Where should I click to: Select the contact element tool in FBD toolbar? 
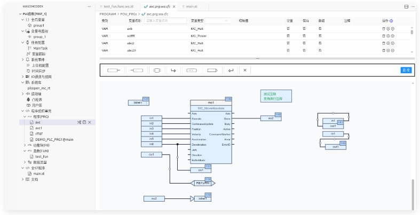113,70
